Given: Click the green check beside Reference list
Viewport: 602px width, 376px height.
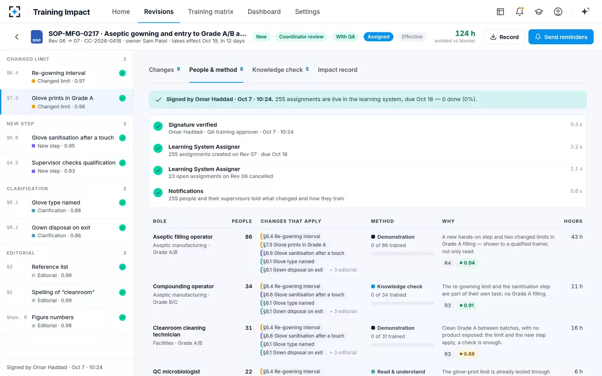Looking at the screenshot, I should click(122, 267).
